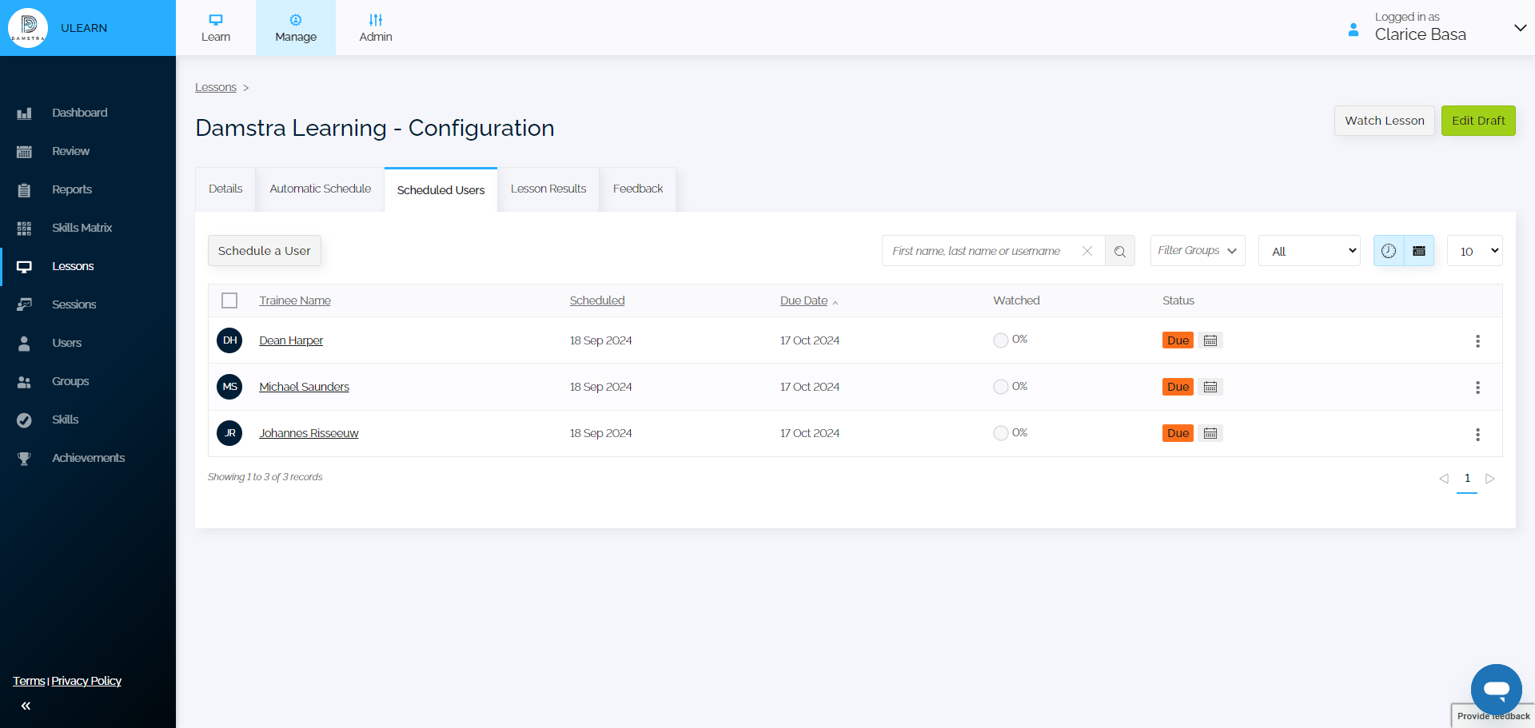The height and width of the screenshot is (728, 1535).
Task: Click the Schedule a User button
Action: [264, 251]
